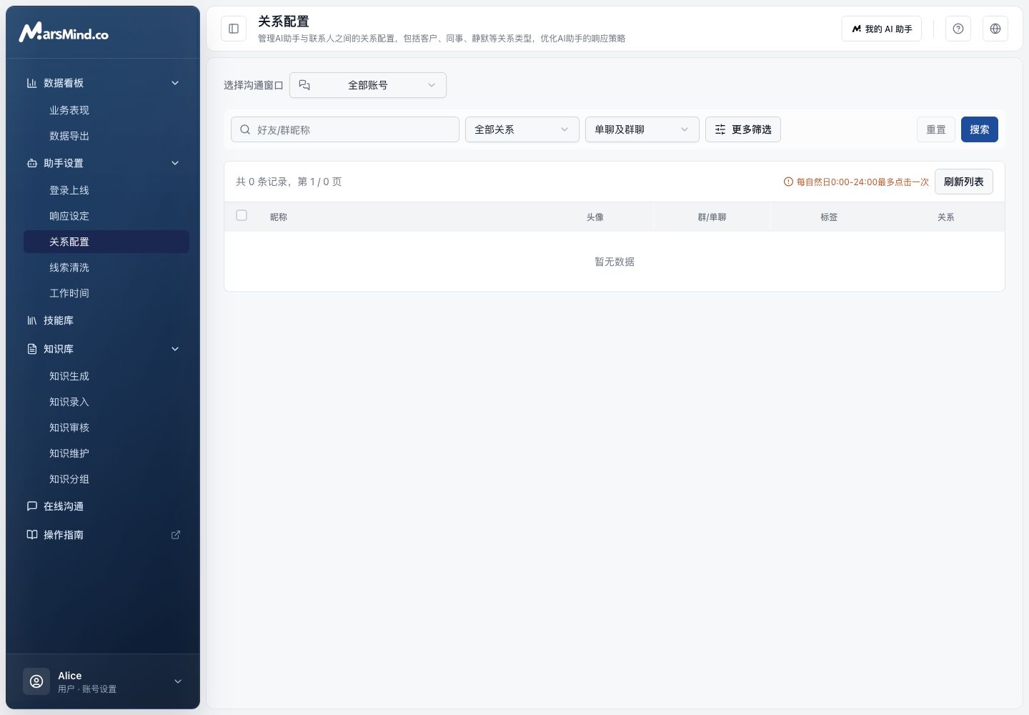Image resolution: width=1029 pixels, height=715 pixels.
Task: Click the 操作指南 book icon
Action: (x=32, y=535)
